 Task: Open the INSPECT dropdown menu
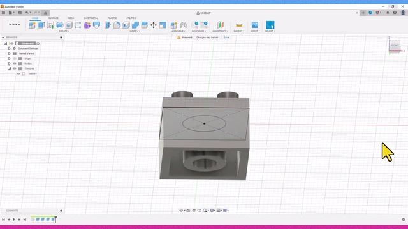click(x=239, y=31)
